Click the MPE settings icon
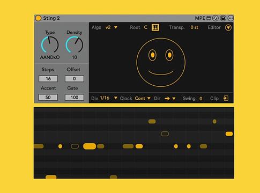 click(209, 18)
